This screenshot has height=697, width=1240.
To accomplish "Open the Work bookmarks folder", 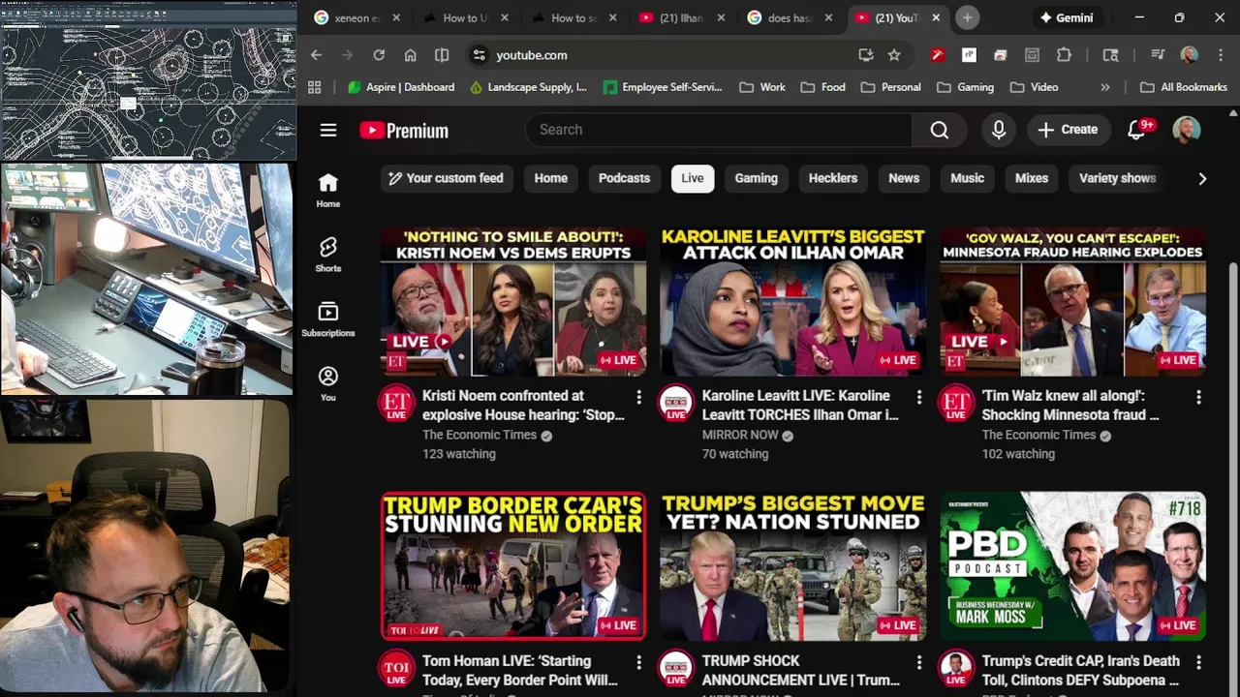I will pyautogui.click(x=762, y=87).
